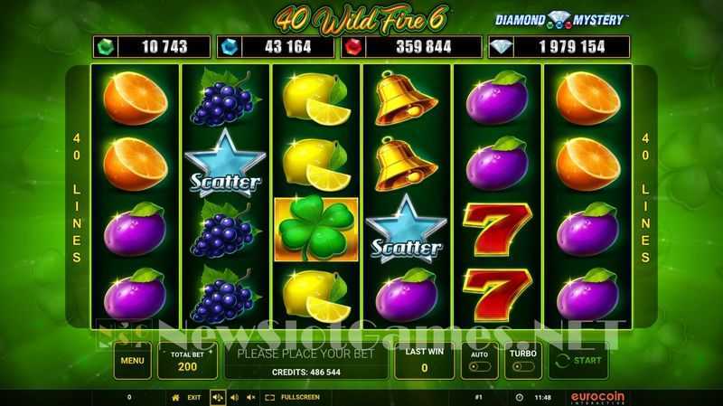Click the green gem jackpot icon

point(106,47)
